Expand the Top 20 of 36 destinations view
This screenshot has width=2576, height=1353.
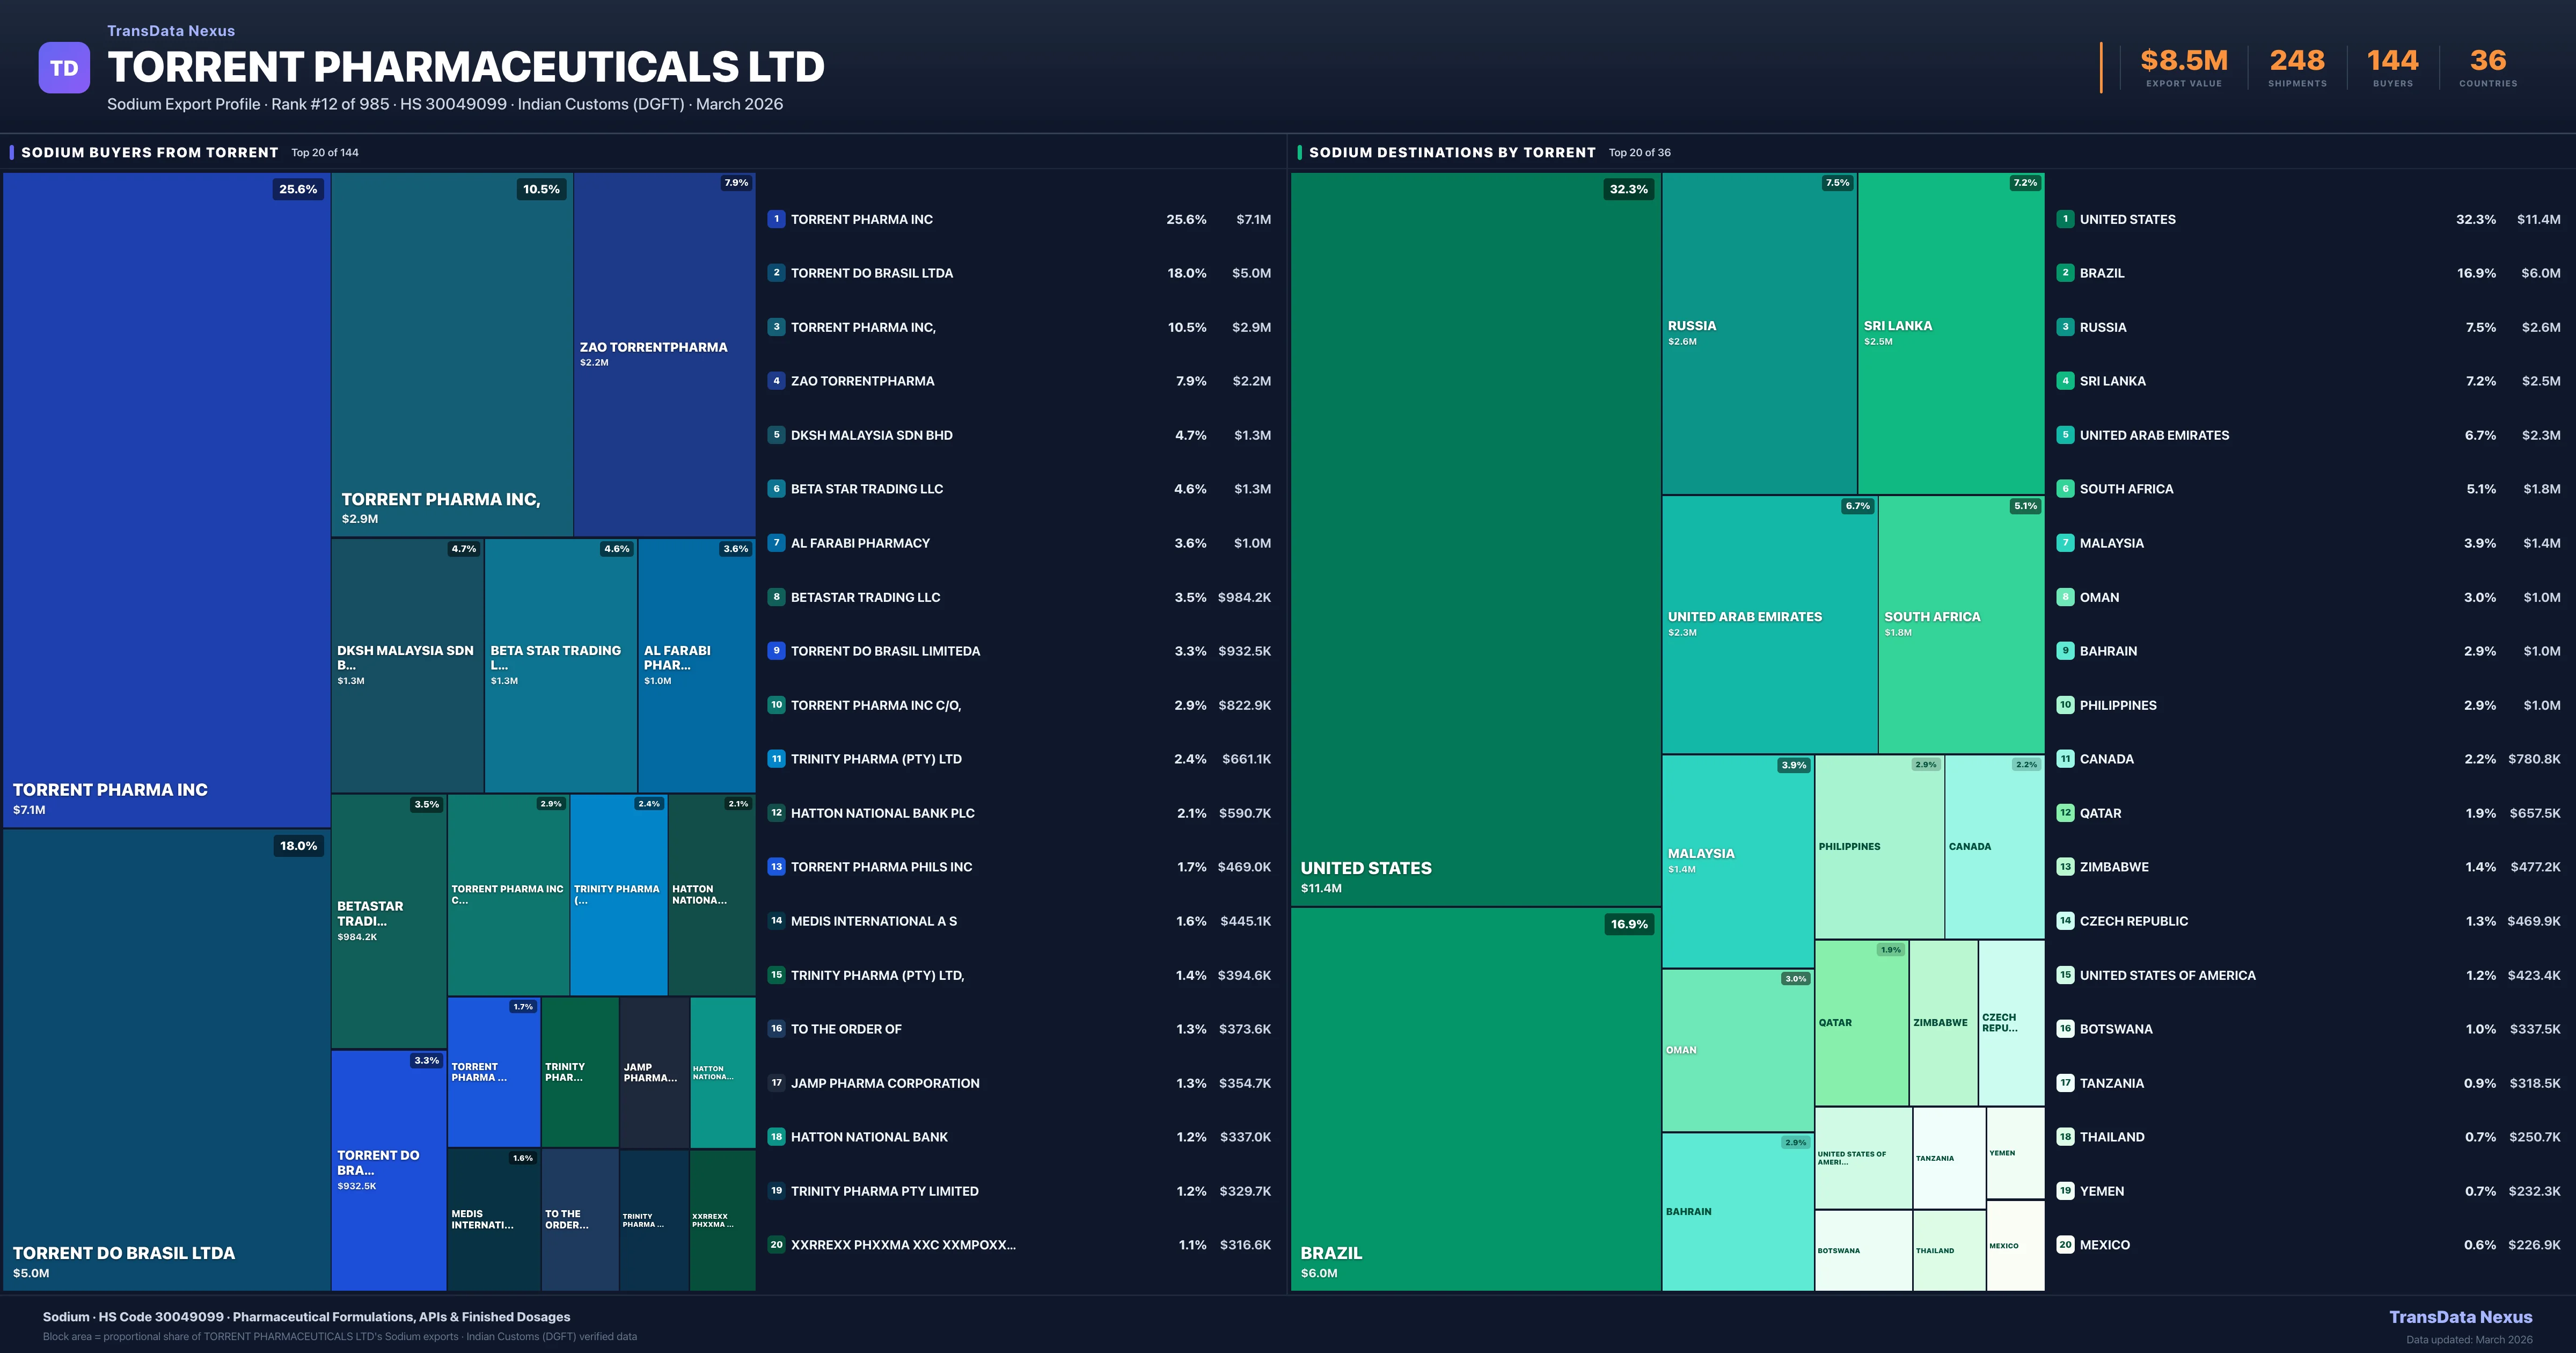tap(1639, 152)
